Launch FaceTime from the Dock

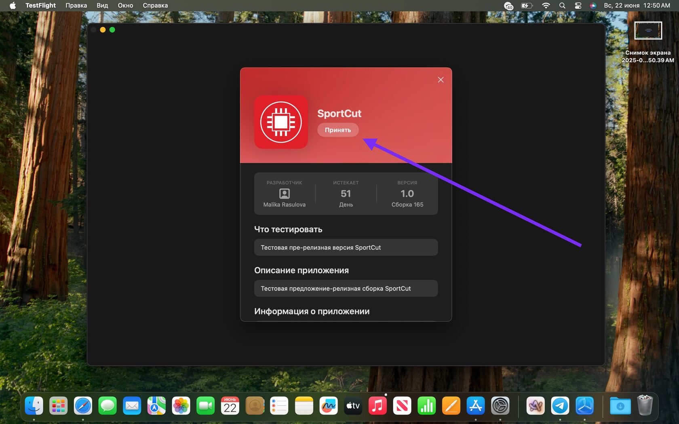(x=206, y=405)
